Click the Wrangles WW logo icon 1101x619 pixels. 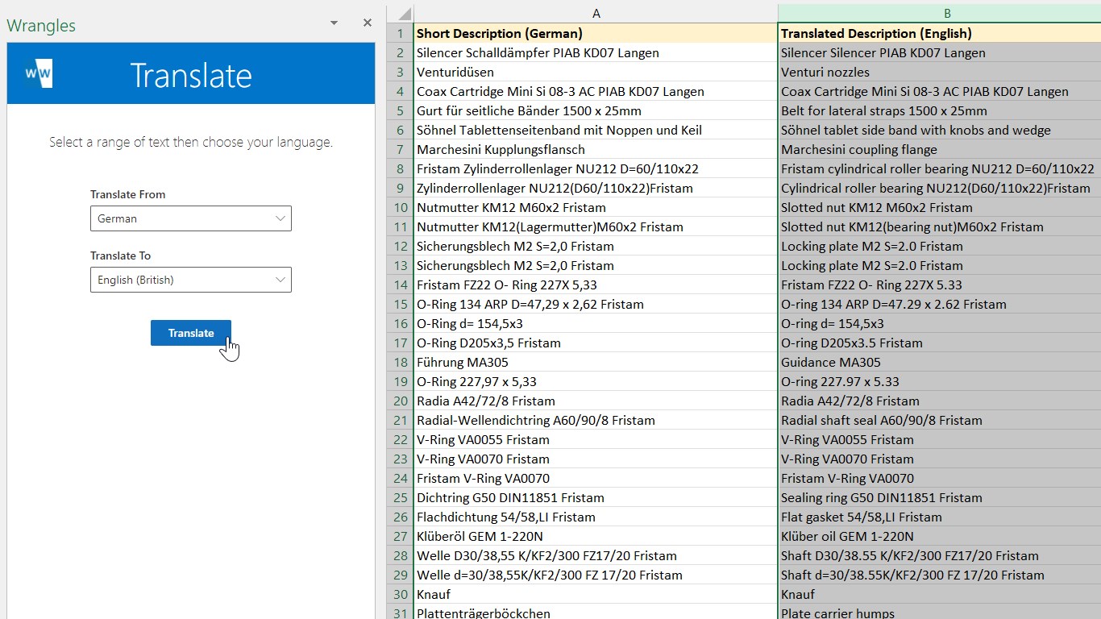point(39,73)
